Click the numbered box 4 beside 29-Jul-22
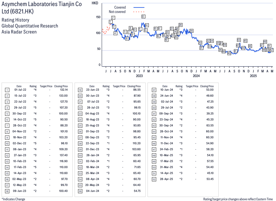 click(7, 108)
